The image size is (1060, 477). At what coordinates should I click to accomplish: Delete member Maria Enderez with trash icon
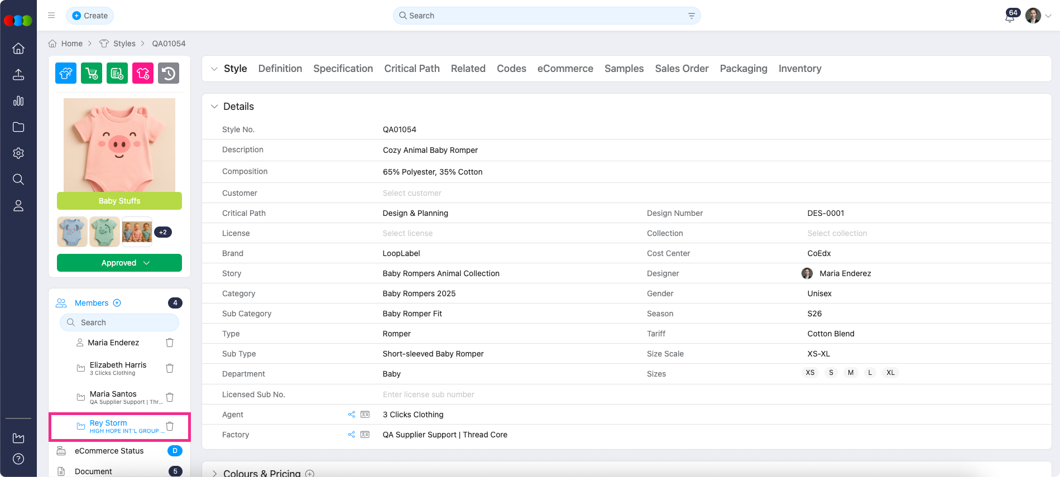click(x=170, y=343)
